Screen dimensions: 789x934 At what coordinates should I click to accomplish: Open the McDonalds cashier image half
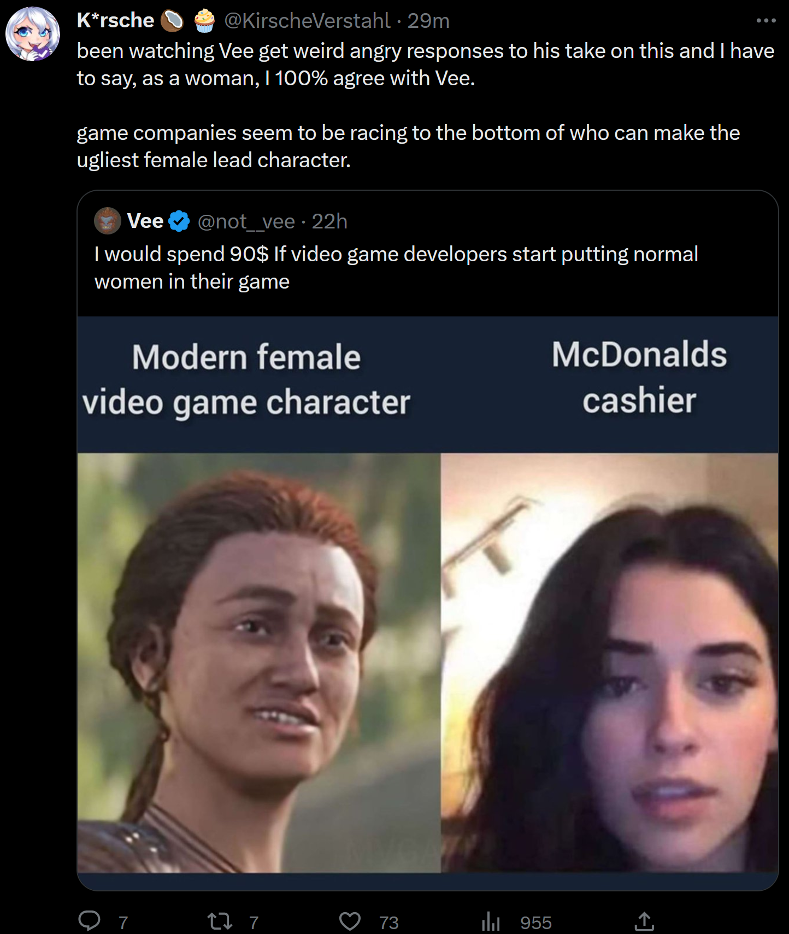[609, 662]
